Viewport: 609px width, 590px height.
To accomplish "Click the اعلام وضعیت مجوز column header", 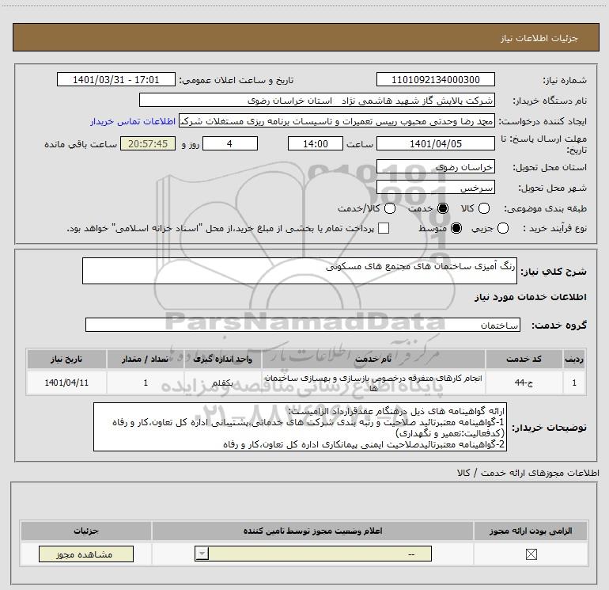I will pos(312,531).
